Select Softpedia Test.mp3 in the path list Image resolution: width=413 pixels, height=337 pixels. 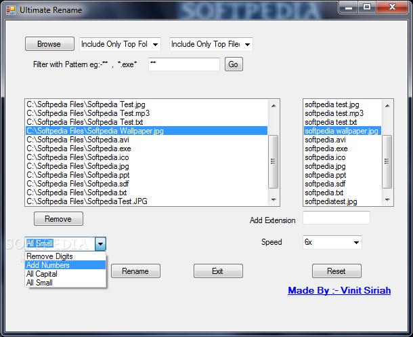pos(146,113)
